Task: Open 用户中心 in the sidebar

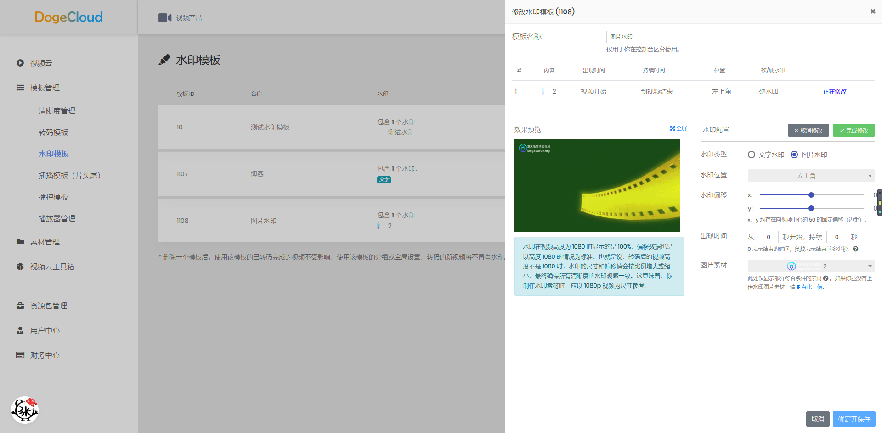Action: (x=45, y=330)
